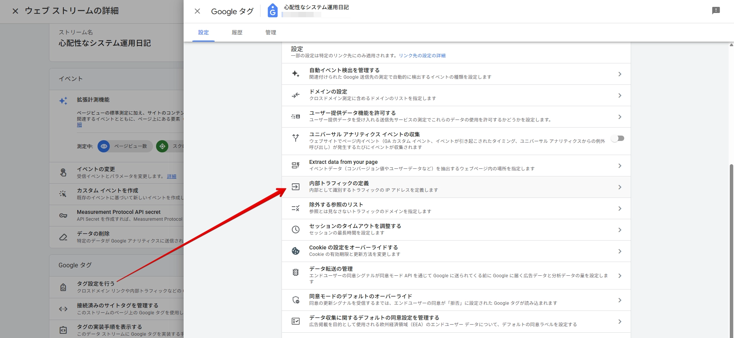The height and width of the screenshot is (338, 734).
Task: Close the ウェブ ストリームの詳細 window
Action: [15, 11]
